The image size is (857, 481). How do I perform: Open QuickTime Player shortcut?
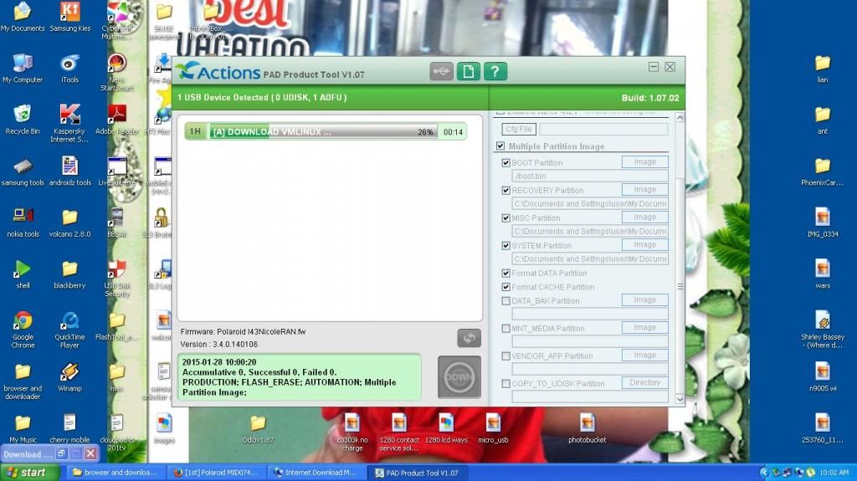pyautogui.click(x=70, y=330)
